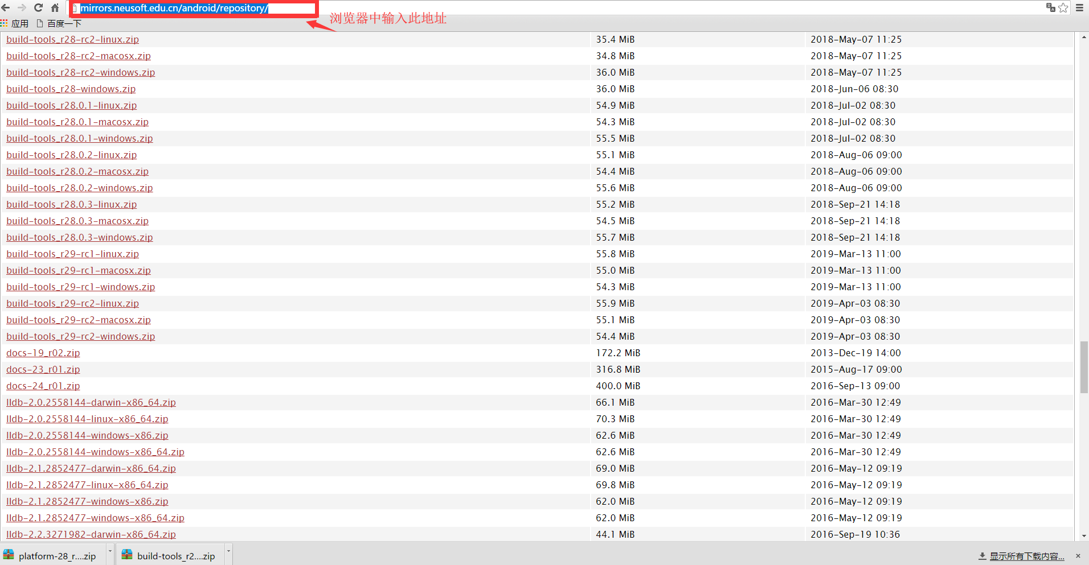Viewport: 1089px width, 565px height.
Task: Select date 2015-Aug-17 09:00
Action: tap(856, 369)
